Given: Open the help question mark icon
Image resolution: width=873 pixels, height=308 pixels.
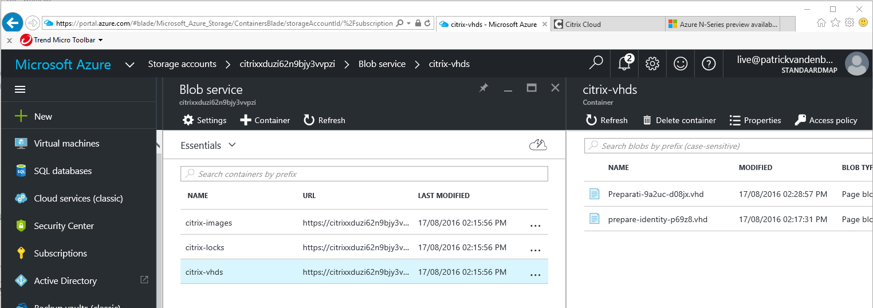Looking at the screenshot, I should 709,64.
